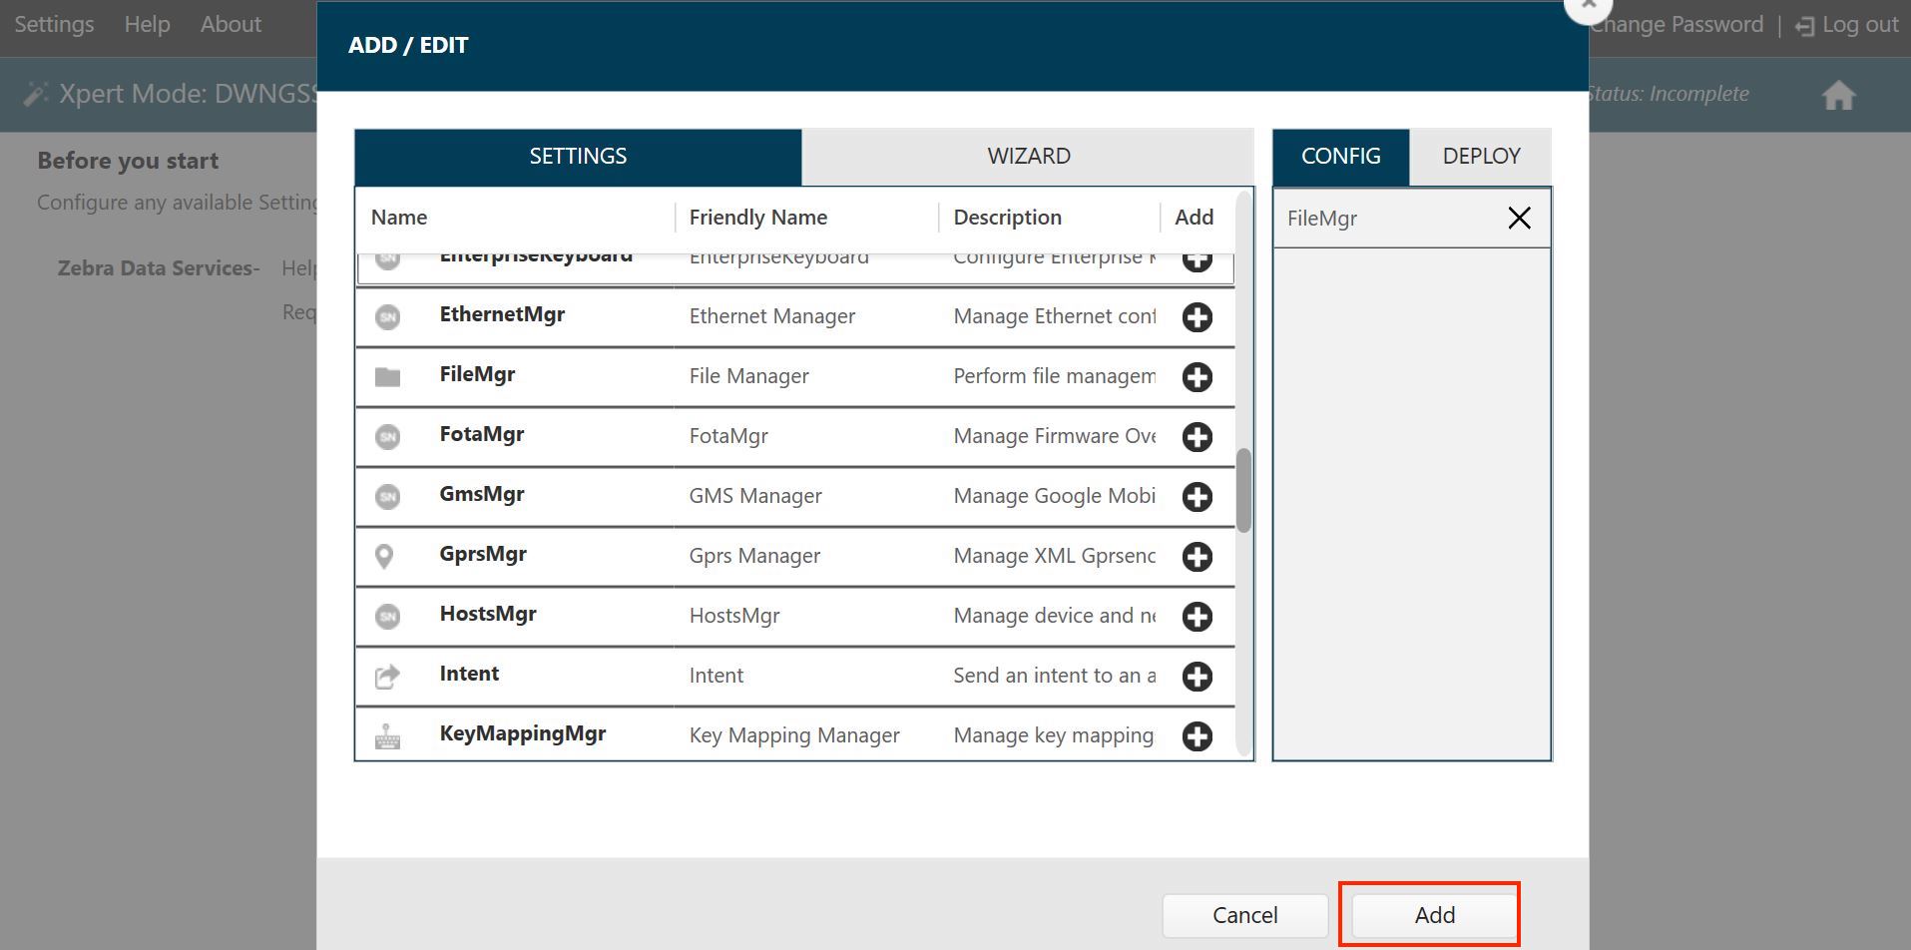This screenshot has height=950, width=1911.
Task: Add KeyMappingMgr using its plus icon
Action: coord(1196,736)
